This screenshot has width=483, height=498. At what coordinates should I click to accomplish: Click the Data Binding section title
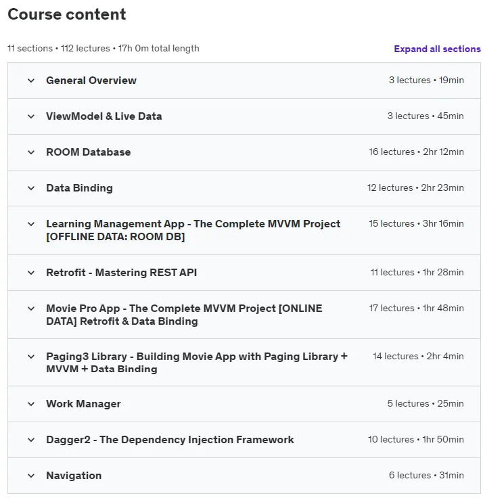79,188
